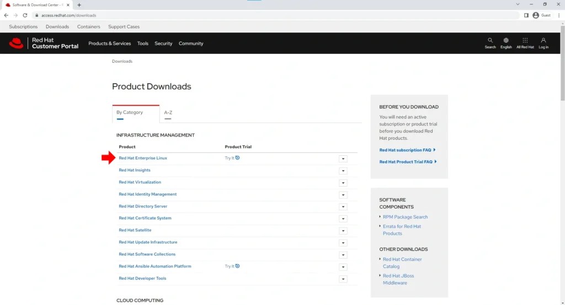Image resolution: width=565 pixels, height=305 pixels.
Task: Reload the page with refresh icon
Action: 25,15
